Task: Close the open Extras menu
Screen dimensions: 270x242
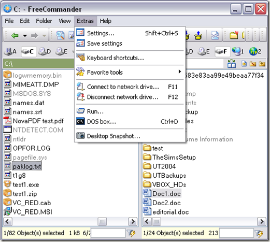Action: point(86,21)
